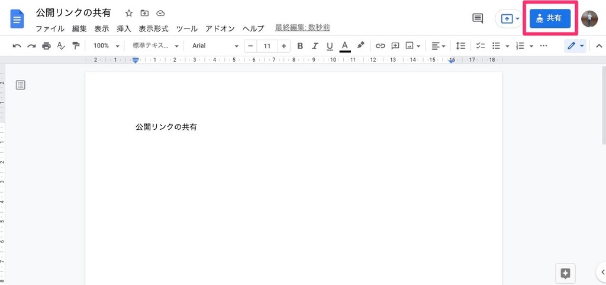Viewport: 606px width, 285px height.
Task: Open the 挿入 menu
Action: click(x=124, y=28)
